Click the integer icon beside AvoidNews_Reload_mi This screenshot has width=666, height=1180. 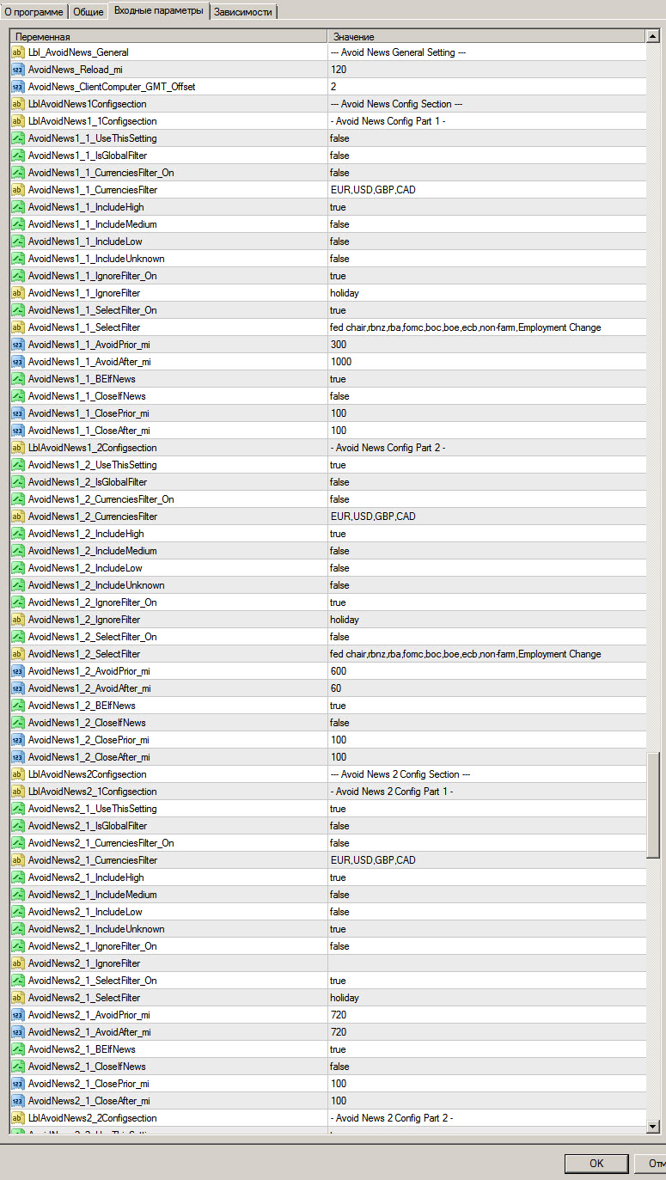tap(18, 70)
